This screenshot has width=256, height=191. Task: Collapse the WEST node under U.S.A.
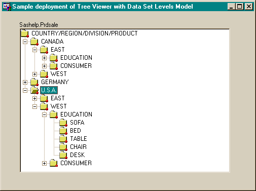pos(34,106)
